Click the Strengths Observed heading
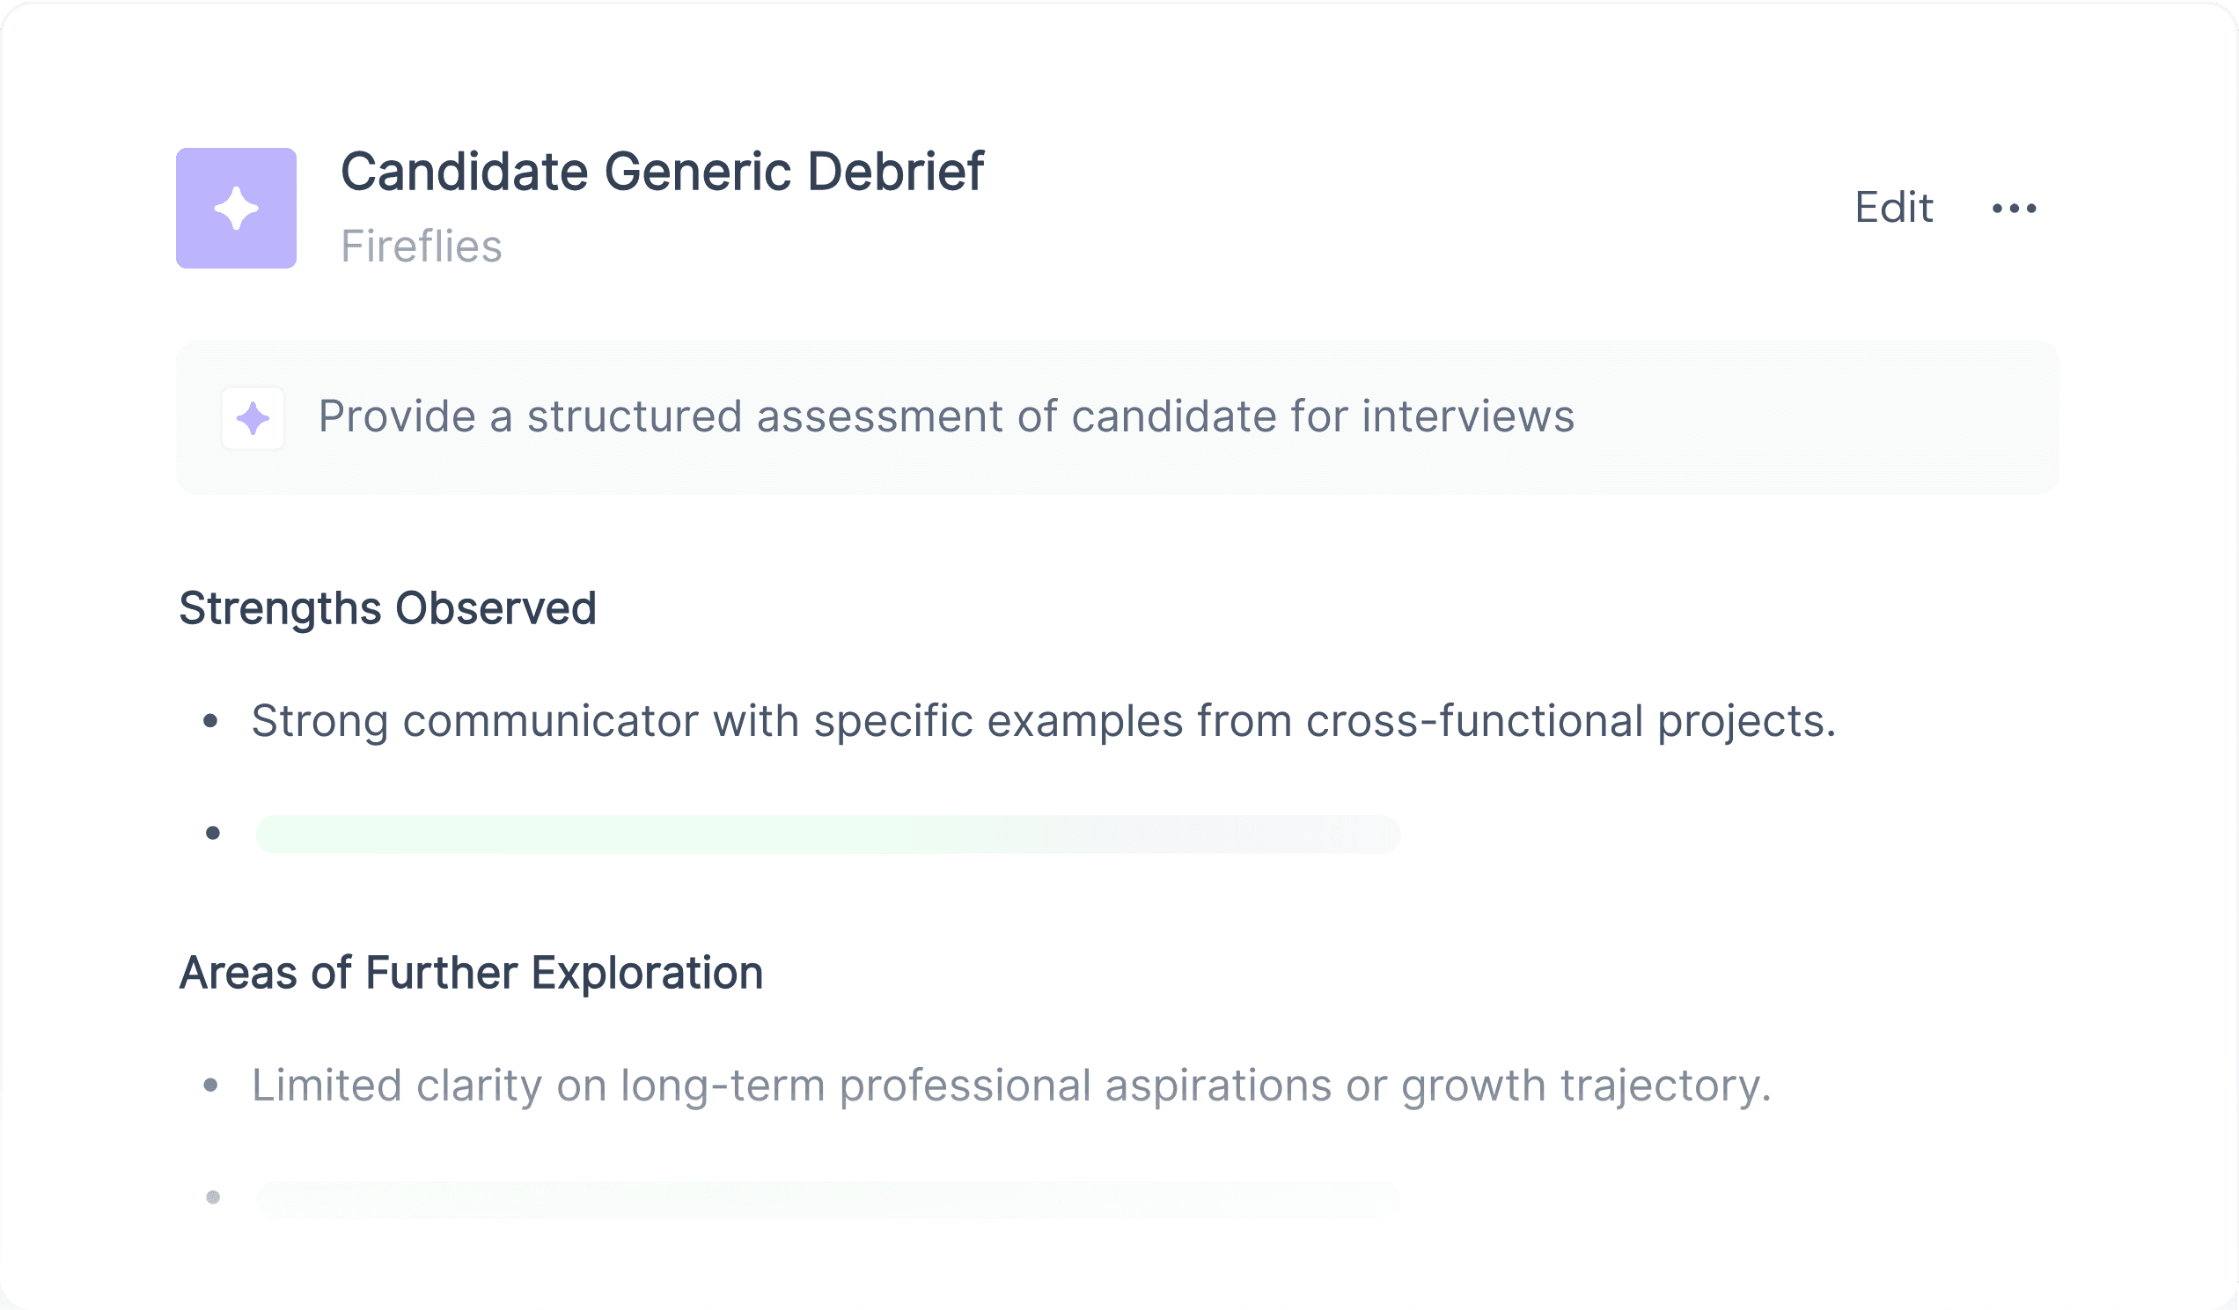 point(387,609)
